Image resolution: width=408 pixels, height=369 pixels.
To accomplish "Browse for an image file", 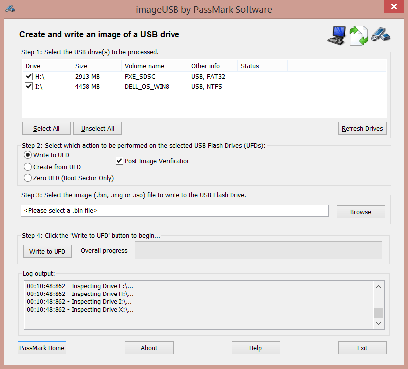I will (360, 212).
